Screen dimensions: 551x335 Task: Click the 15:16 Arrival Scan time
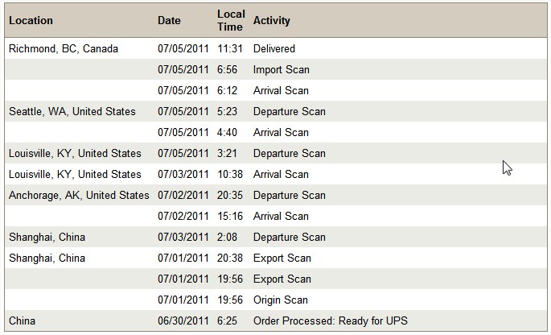[x=230, y=216]
